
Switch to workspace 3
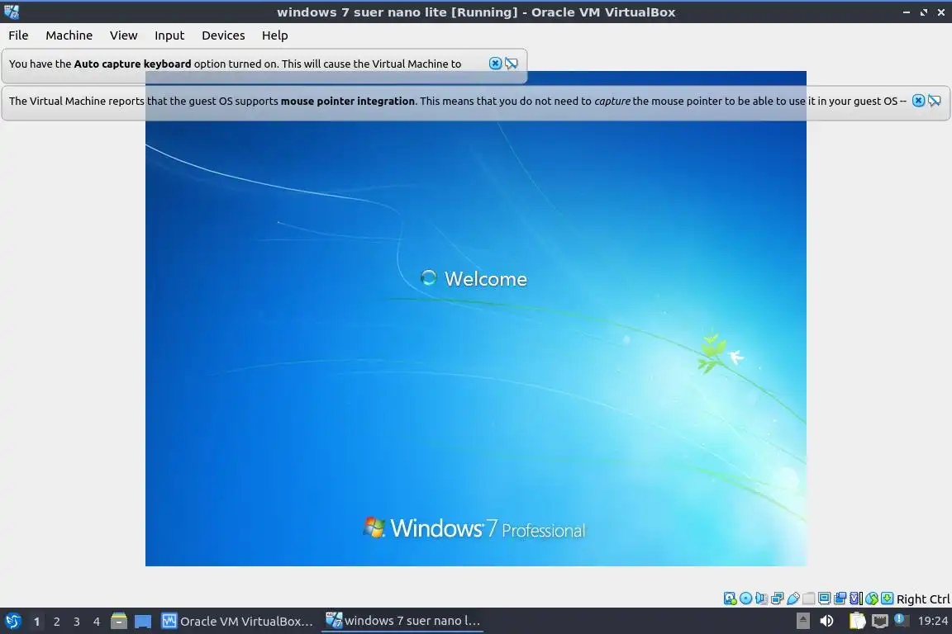click(77, 622)
